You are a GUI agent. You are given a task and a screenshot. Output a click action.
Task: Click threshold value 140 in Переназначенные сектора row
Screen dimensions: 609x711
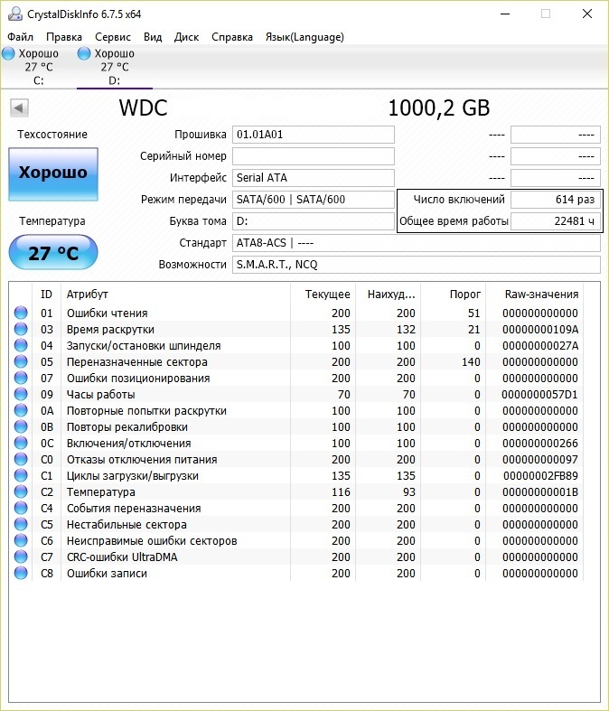[471, 362]
